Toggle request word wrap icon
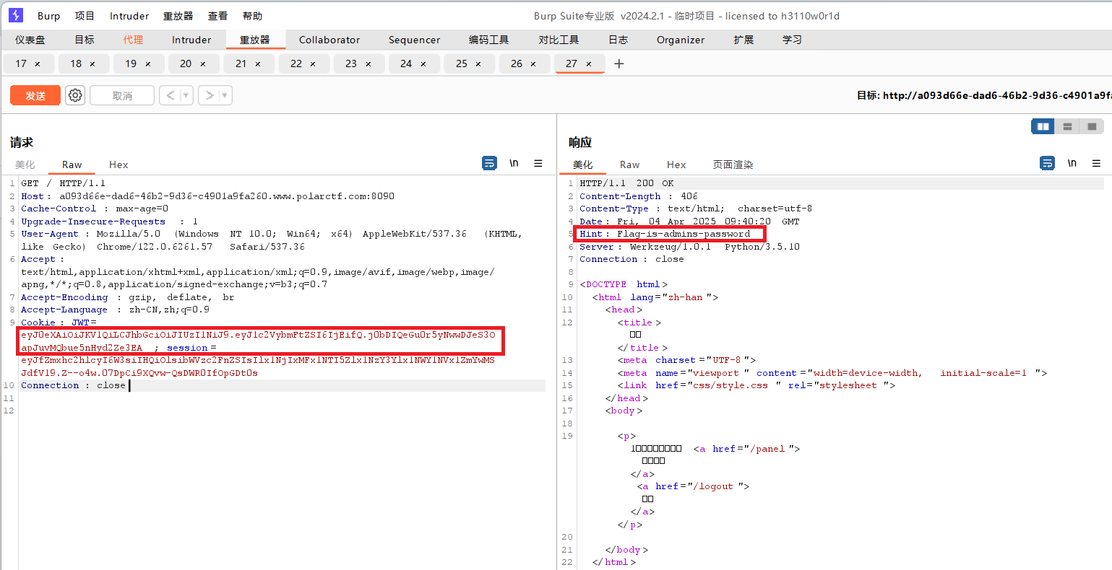This screenshot has width=1112, height=570. point(489,164)
